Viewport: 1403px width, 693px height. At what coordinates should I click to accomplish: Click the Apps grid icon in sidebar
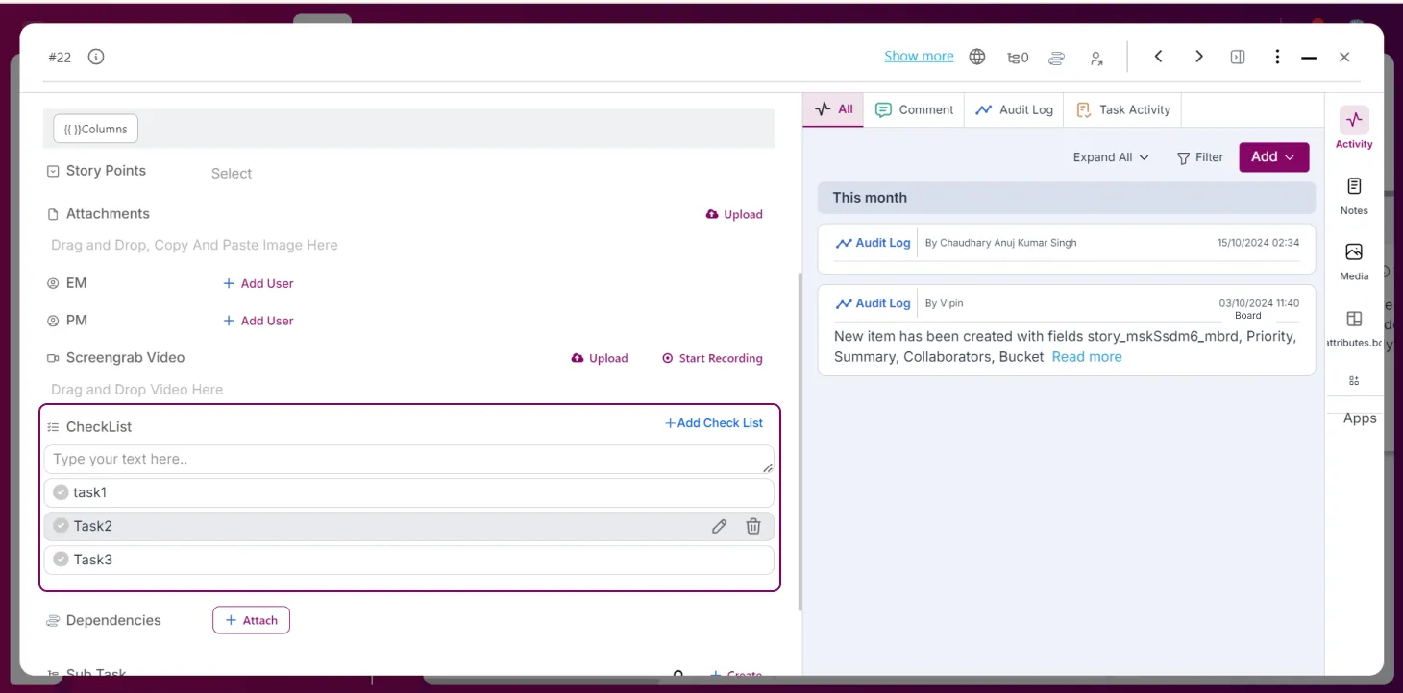click(x=1354, y=380)
